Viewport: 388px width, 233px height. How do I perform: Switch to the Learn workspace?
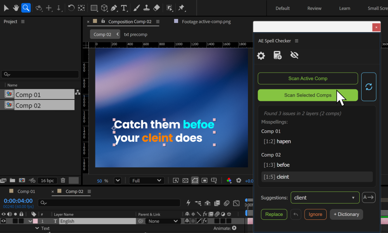(345, 9)
